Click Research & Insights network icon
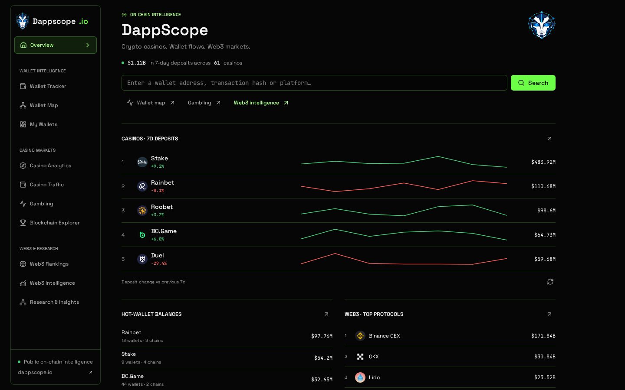The width and height of the screenshot is (625, 390). coord(23,302)
